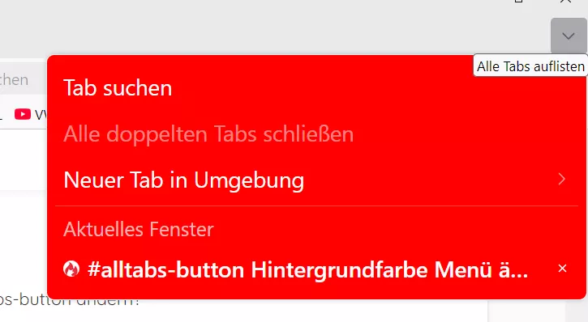Close the #alltabs-button tab via its X
Image resolution: width=588 pixels, height=322 pixels.
(x=562, y=268)
